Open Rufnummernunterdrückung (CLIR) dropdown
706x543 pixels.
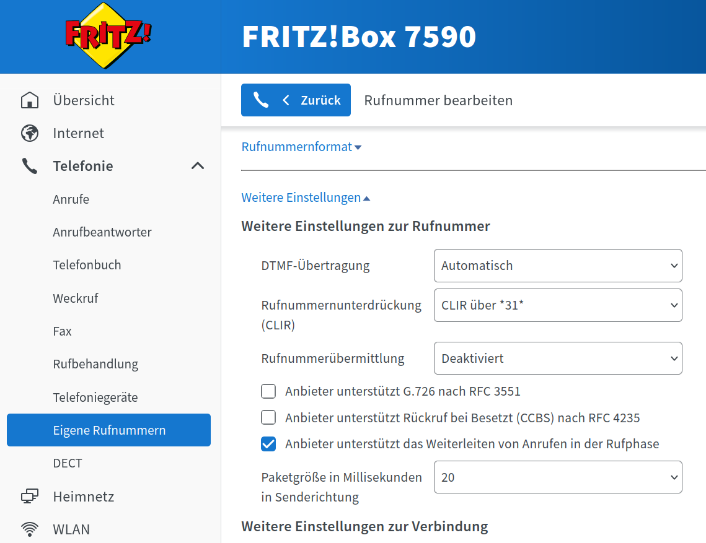coord(558,305)
